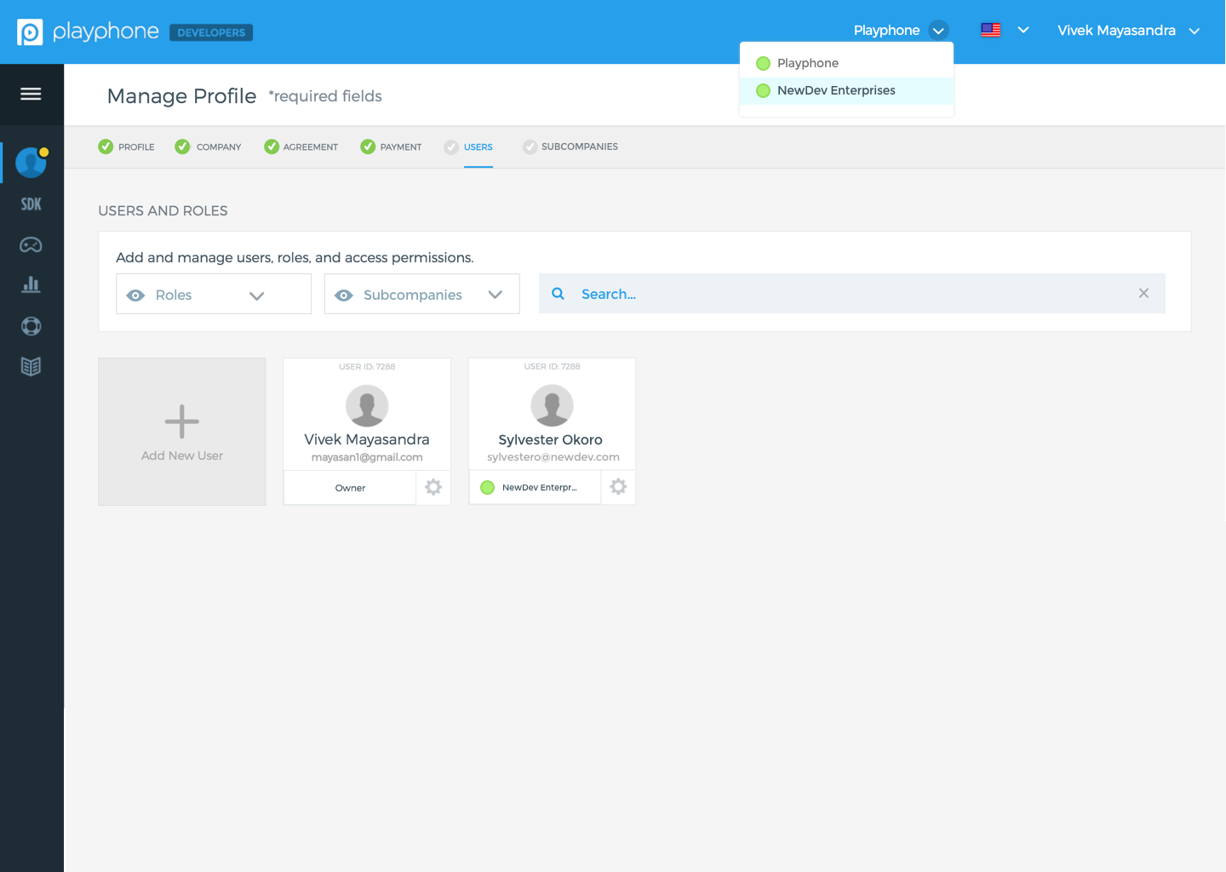Click the green check beside PAYMENT

[368, 146]
